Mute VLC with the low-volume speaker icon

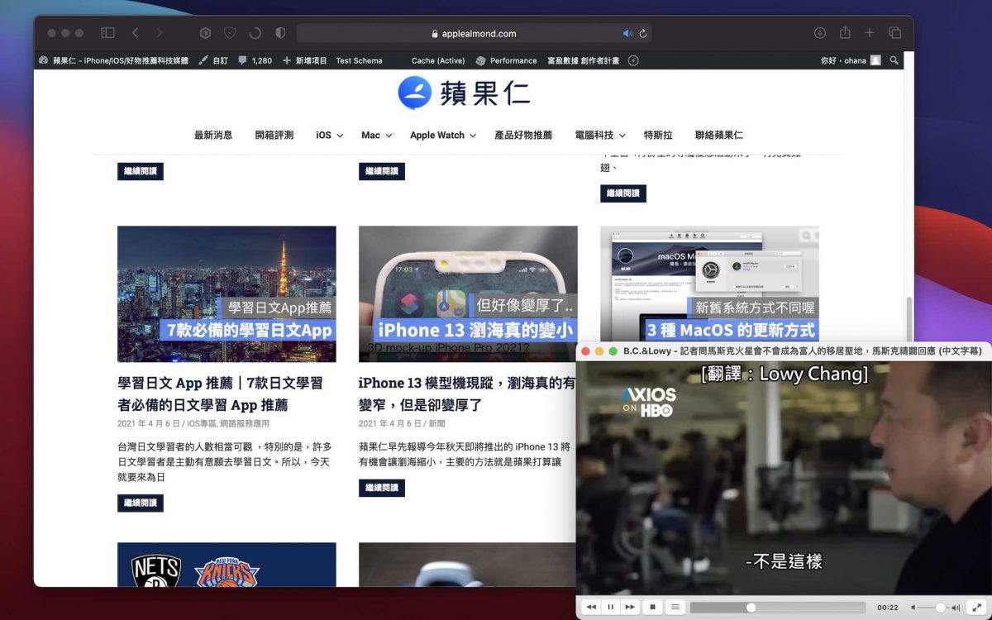(913, 608)
